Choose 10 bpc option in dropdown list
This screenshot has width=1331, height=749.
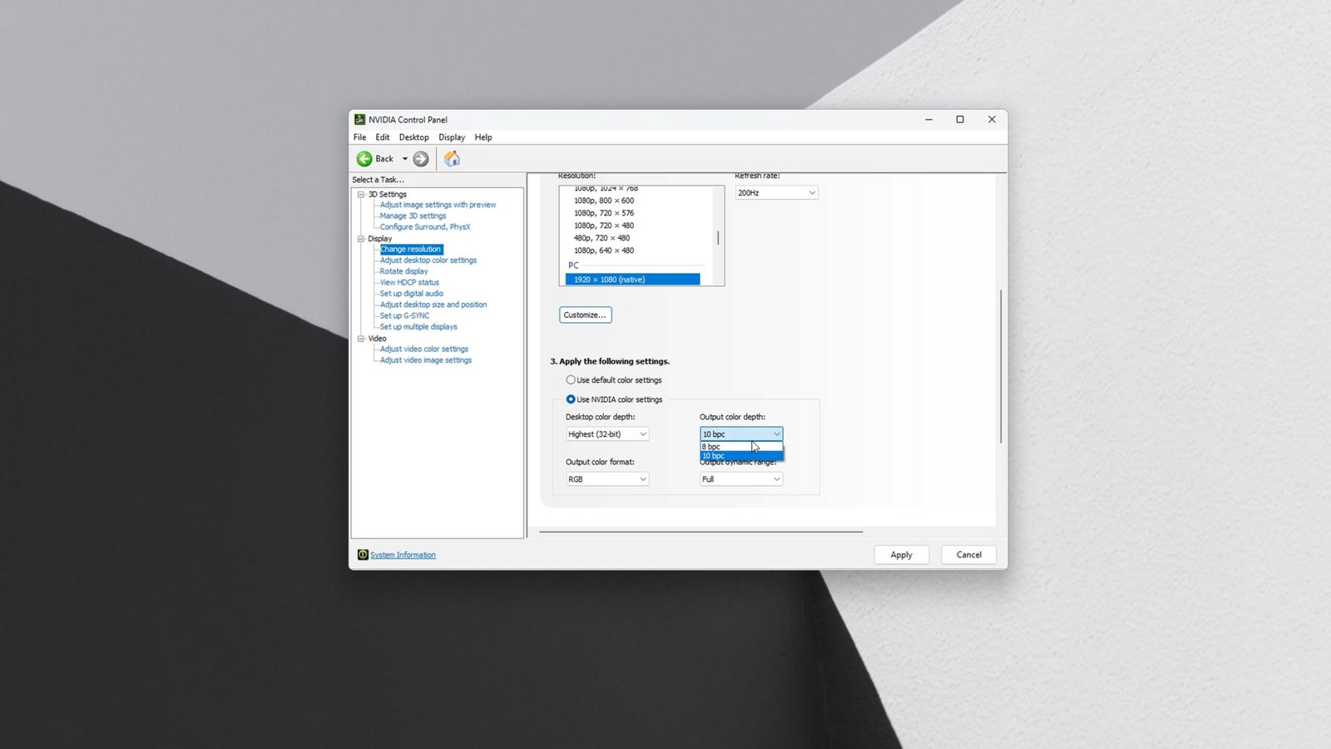(741, 456)
